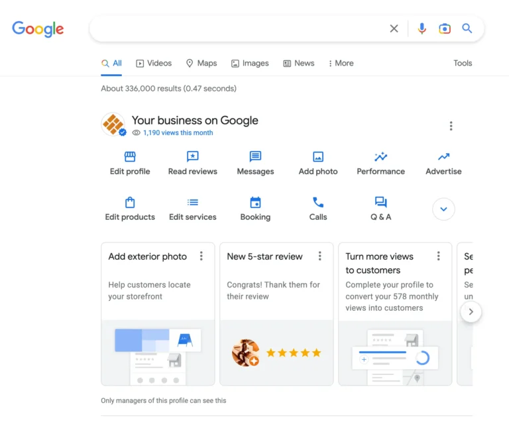Click 'About 336,000 results' text
The width and height of the screenshot is (509, 428).
click(168, 89)
